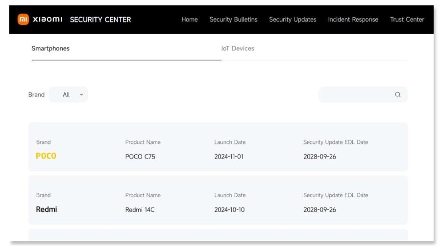This screenshot has height=252, width=439.
Task: Click launch date 2024-11-01
Action: tap(229, 157)
